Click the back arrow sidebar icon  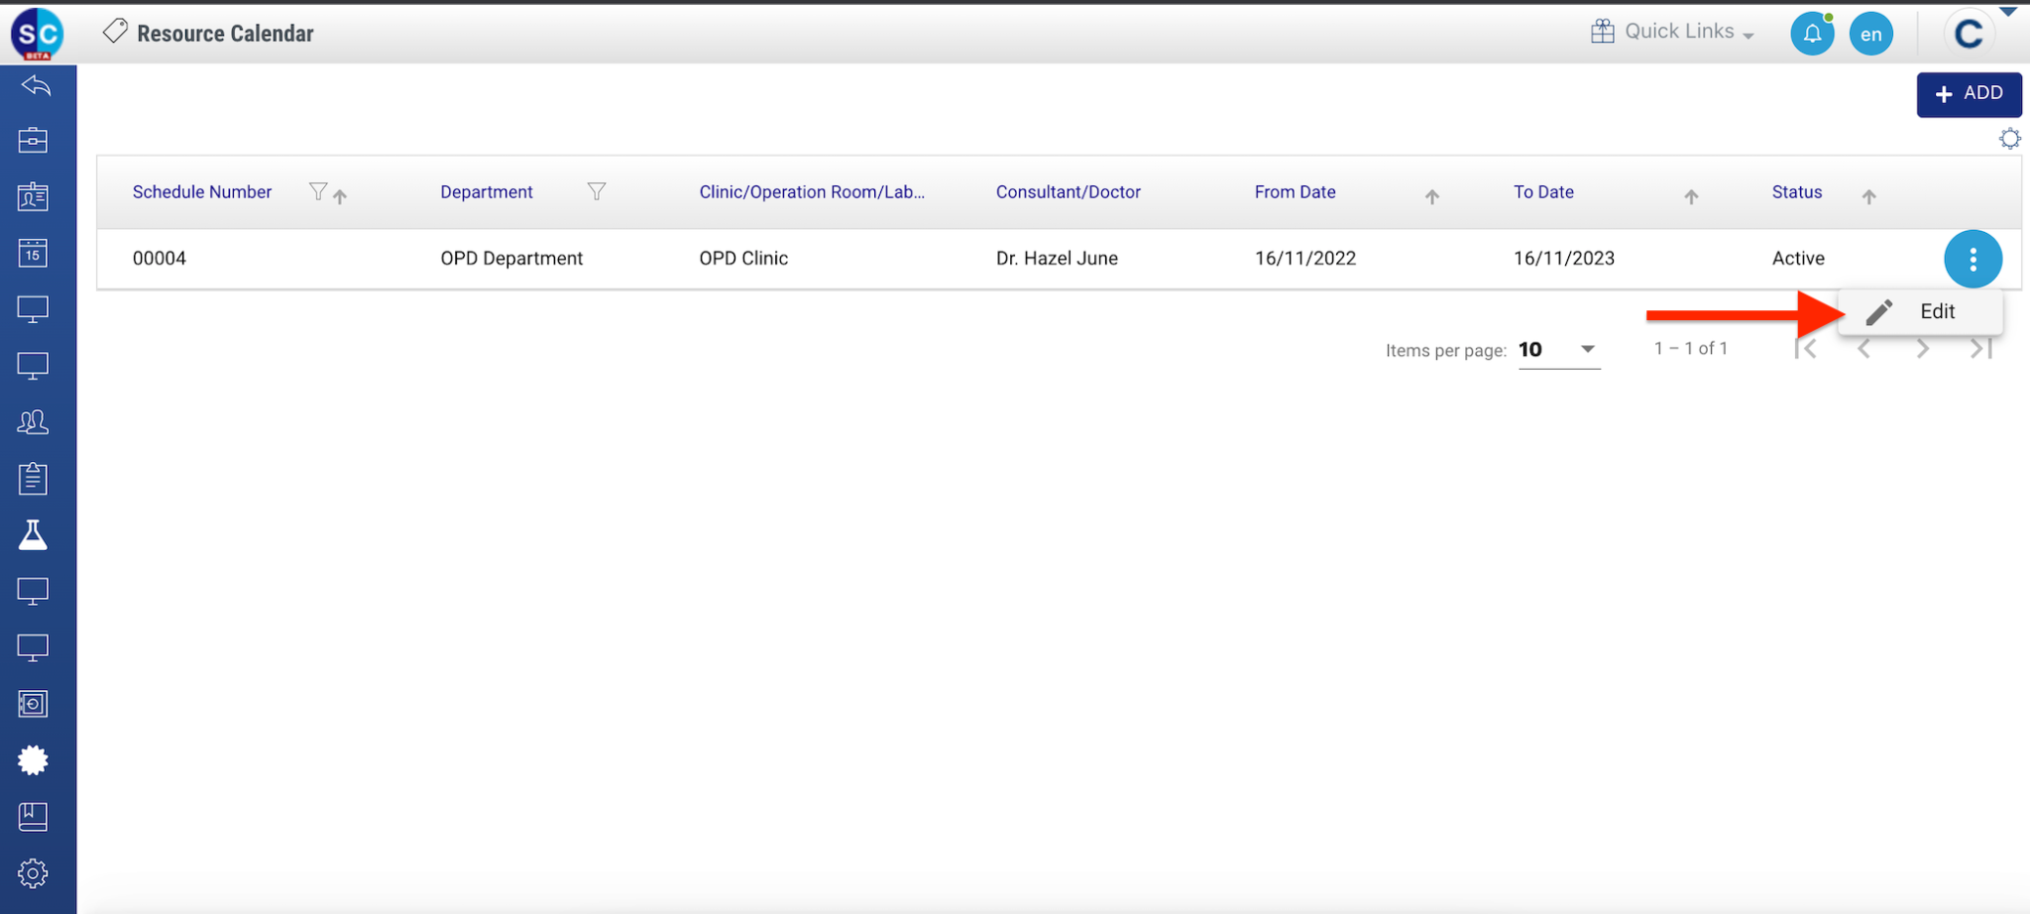point(35,86)
